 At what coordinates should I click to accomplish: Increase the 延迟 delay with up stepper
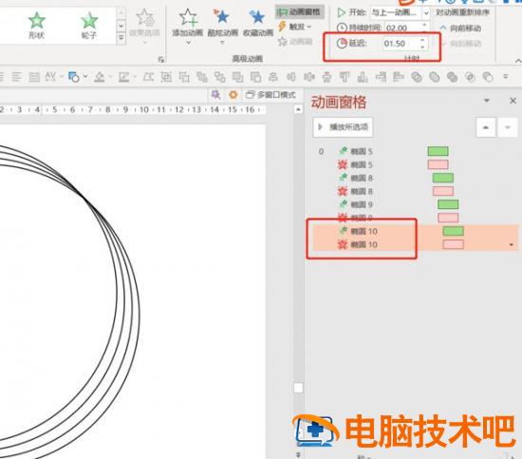pos(422,40)
